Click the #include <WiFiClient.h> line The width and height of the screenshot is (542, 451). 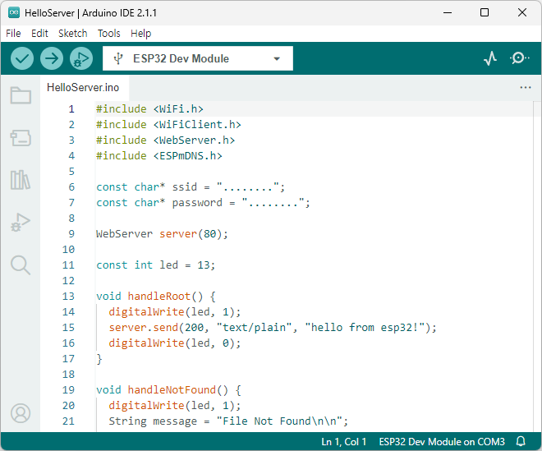tap(168, 125)
